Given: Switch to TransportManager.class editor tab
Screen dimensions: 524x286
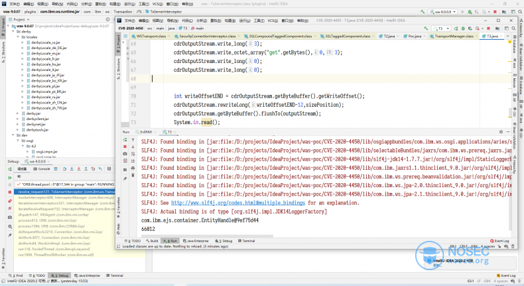Looking at the screenshot, I should [x=454, y=36].
